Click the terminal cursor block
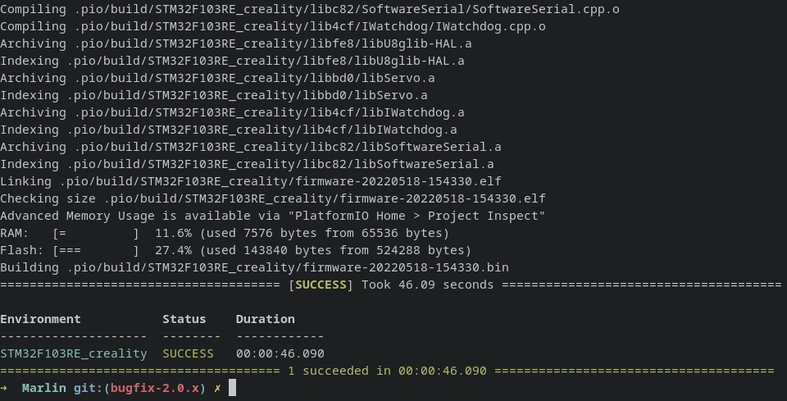This screenshot has height=401, width=787. click(232, 388)
